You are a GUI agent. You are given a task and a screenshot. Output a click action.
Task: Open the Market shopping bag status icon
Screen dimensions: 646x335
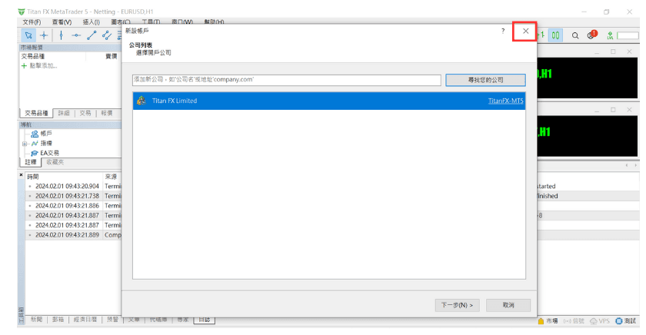tap(541, 321)
